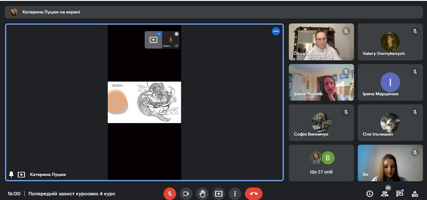The width and height of the screenshot is (427, 200).
Task: Click the ЕСКІЗ 1 sketch slide
Action: click(144, 102)
